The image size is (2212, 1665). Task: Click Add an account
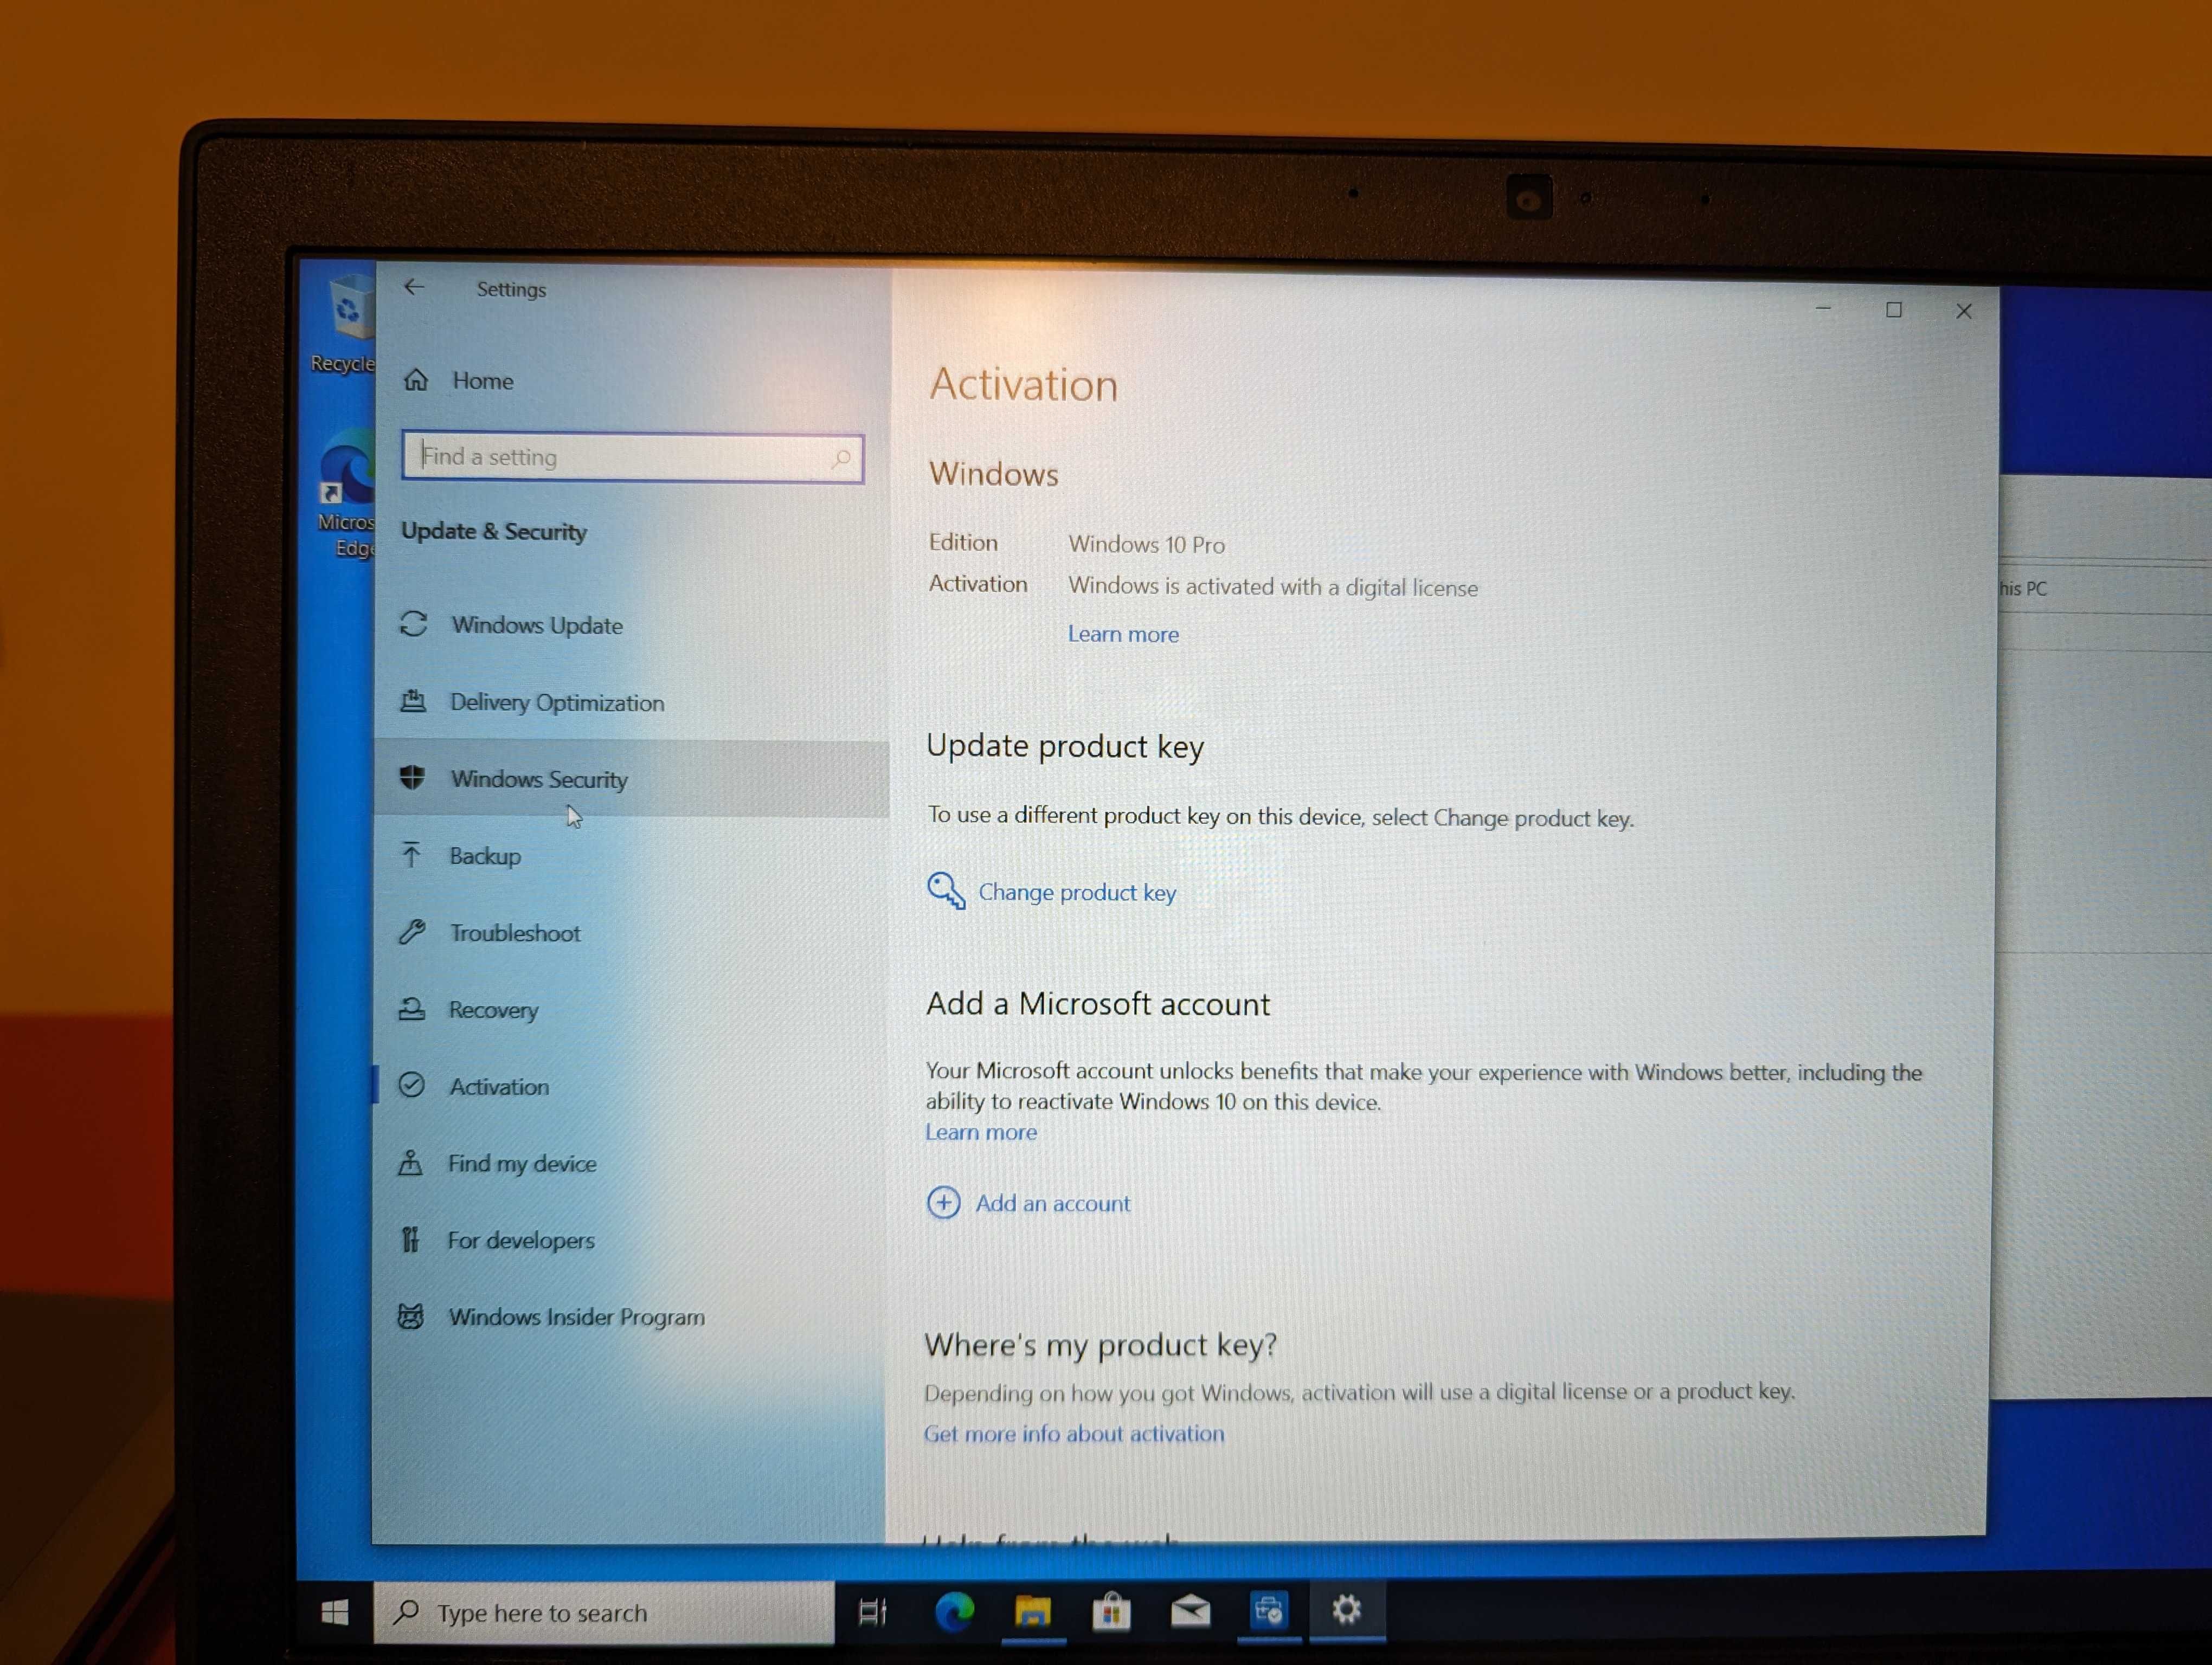[1053, 1203]
